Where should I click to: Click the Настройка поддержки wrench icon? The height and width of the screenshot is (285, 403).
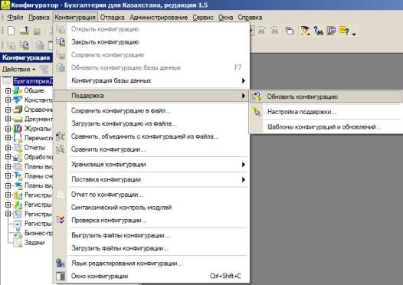[256, 112]
